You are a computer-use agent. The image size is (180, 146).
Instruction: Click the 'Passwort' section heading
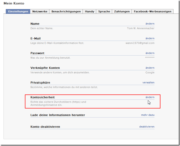(x=37, y=53)
